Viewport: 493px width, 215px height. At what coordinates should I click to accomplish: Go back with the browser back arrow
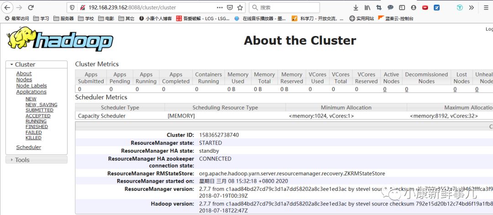(7, 8)
